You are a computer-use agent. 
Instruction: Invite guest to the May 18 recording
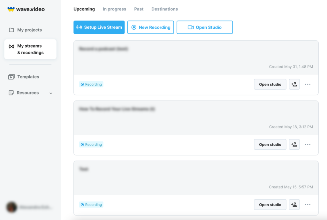click(294, 145)
